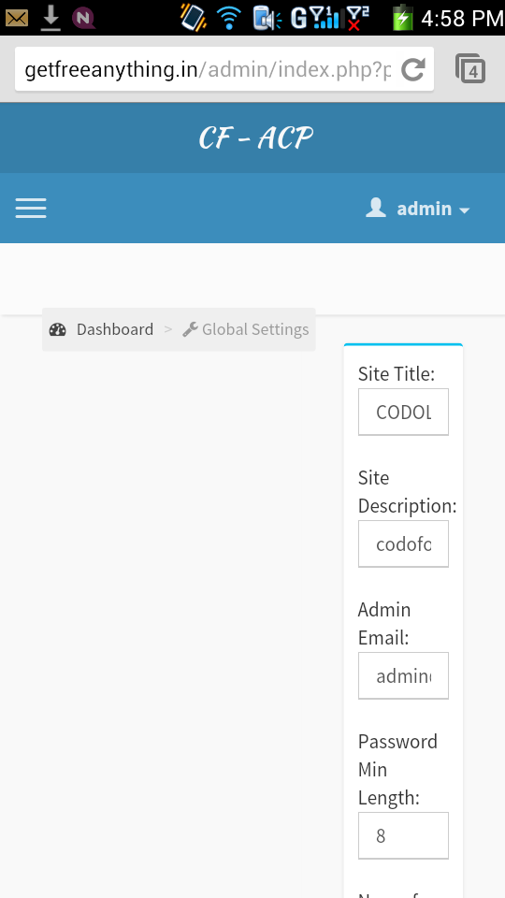Reload the page with refresh icon
This screenshot has height=898, width=505.
pyautogui.click(x=412, y=70)
